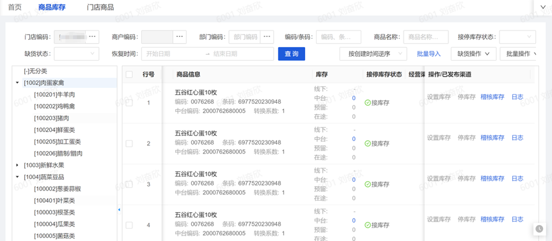Screen dimensions: 552x241
Task: Click the 批量导入 link
Action: (429, 54)
